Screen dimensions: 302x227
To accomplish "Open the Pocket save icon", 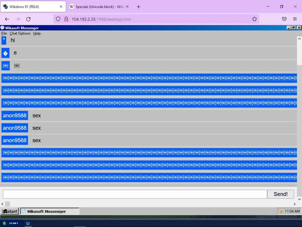I will [x=284, y=19].
